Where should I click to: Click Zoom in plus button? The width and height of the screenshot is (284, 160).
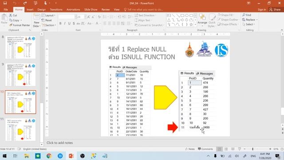click(270, 149)
